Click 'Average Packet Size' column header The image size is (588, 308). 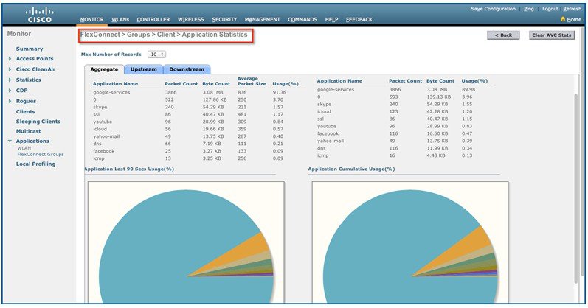tap(252, 81)
